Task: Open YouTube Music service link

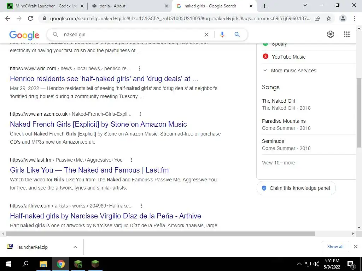Action: [288, 57]
